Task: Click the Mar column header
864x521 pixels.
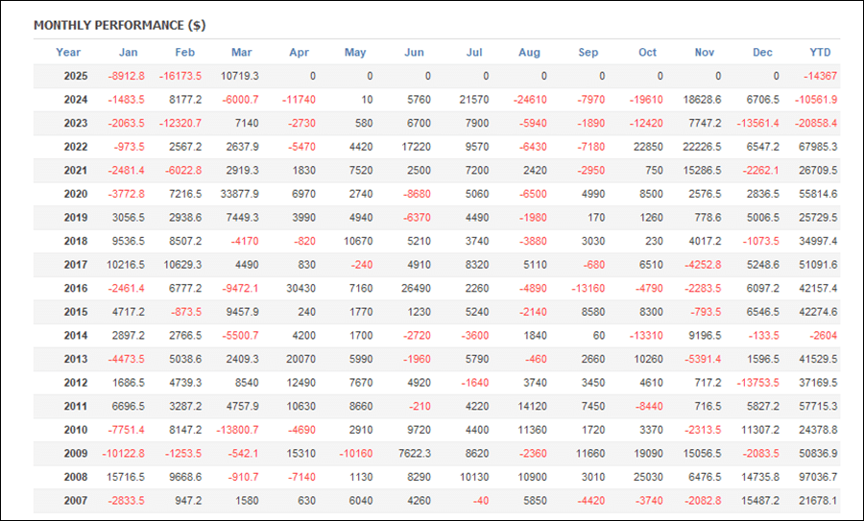Action: click(x=241, y=53)
